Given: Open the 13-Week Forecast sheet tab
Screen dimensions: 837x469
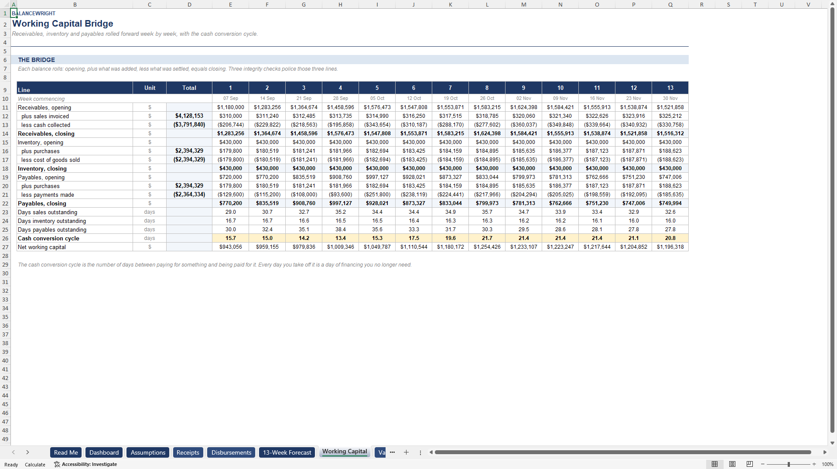Looking at the screenshot, I should point(287,452).
